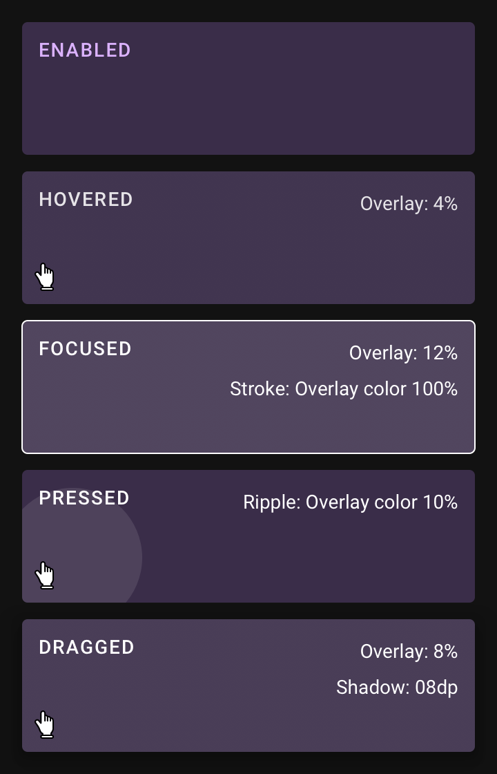Click the hand cursor in the Dragged card
This screenshot has height=774, width=497.
[x=45, y=724]
